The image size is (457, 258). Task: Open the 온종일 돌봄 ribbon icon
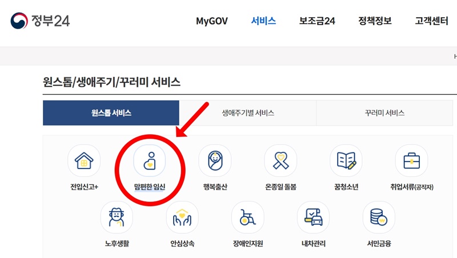click(x=280, y=161)
